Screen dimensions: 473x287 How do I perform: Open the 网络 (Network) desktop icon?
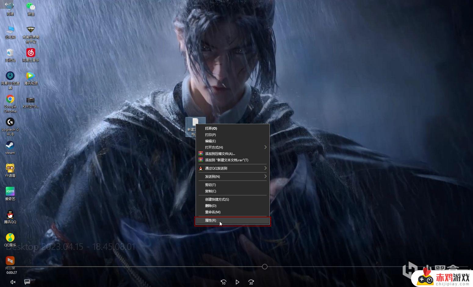click(10, 9)
